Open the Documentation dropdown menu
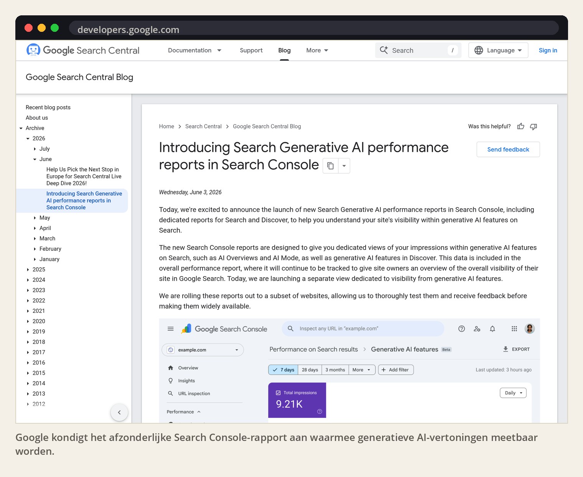The image size is (583, 477). click(195, 50)
